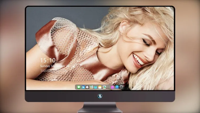This screenshot has height=113, width=200.
Task: Open the Camera app in dock
Action: click(x=121, y=87)
